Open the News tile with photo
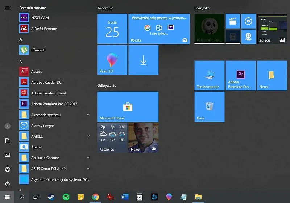The height and width of the screenshot is (203, 290). pos(143,138)
